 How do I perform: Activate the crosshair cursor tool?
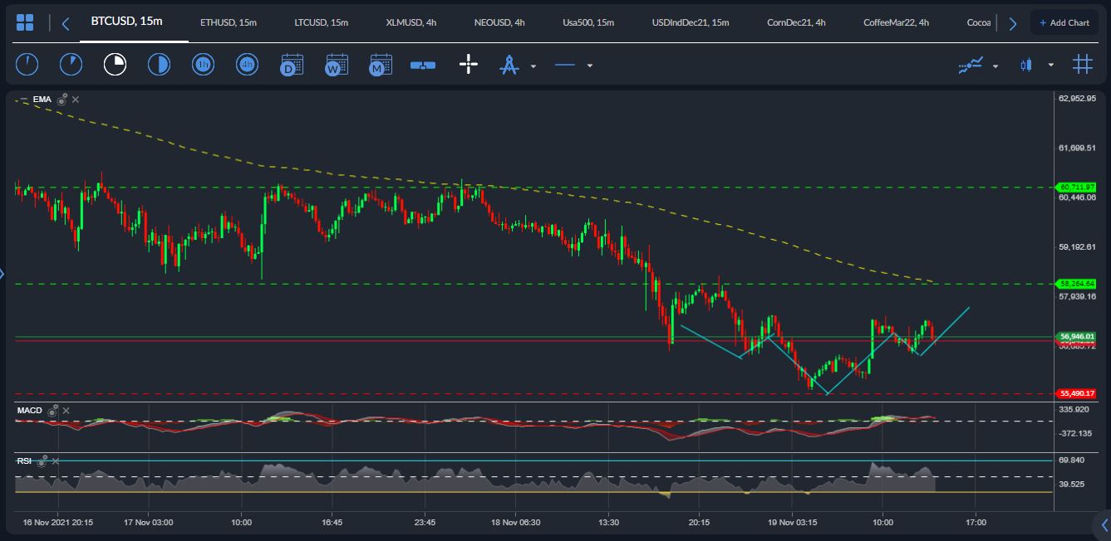coord(469,64)
